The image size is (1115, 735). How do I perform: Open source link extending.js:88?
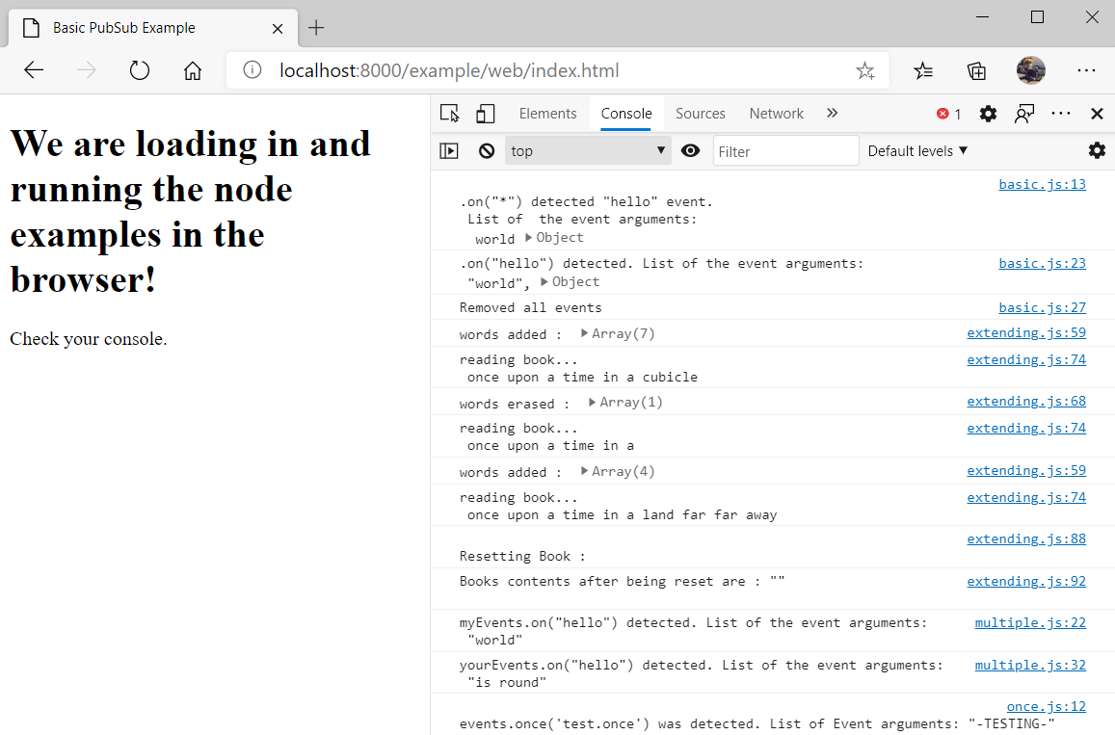point(1026,538)
